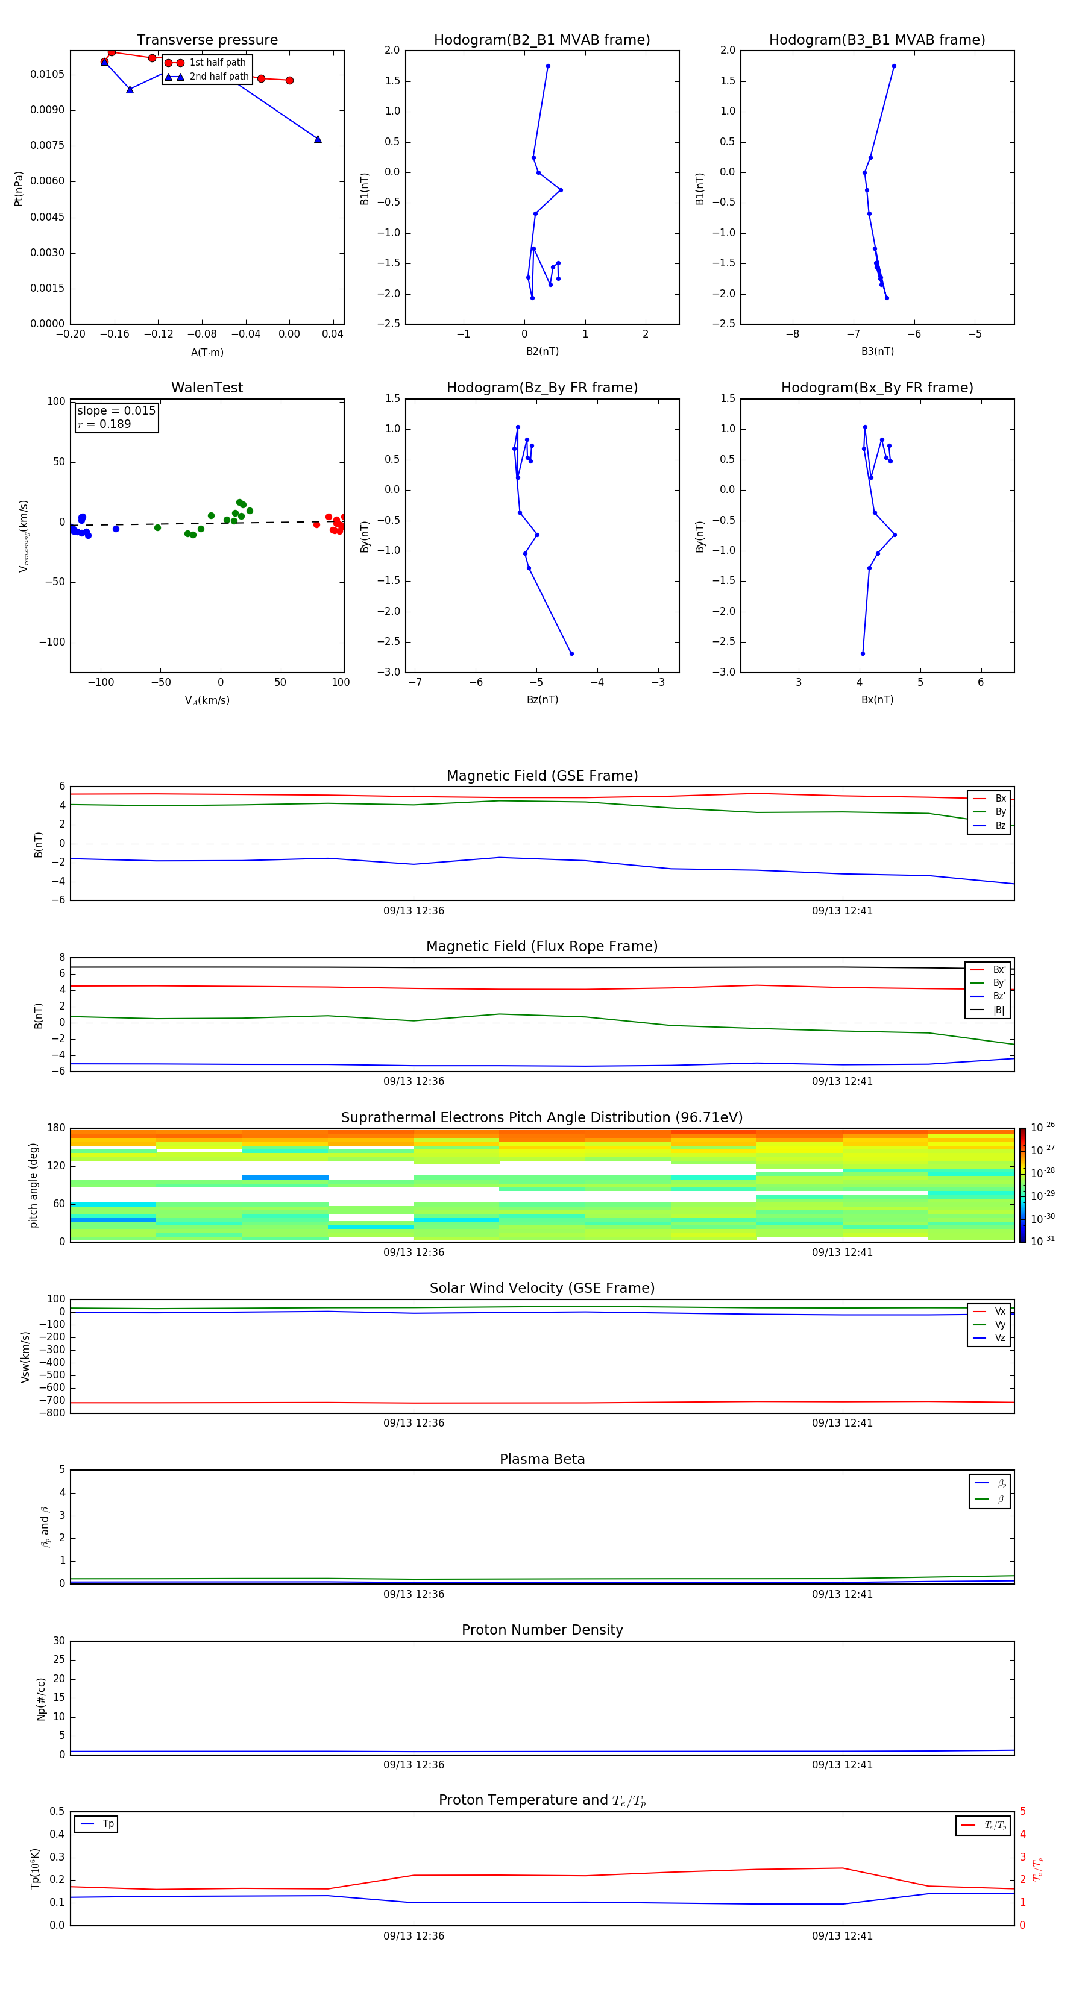Screen dimensions: 1085x1989
Task: Click the 'Tp' legend entry in temperature plot
Action: [x=96, y=1824]
